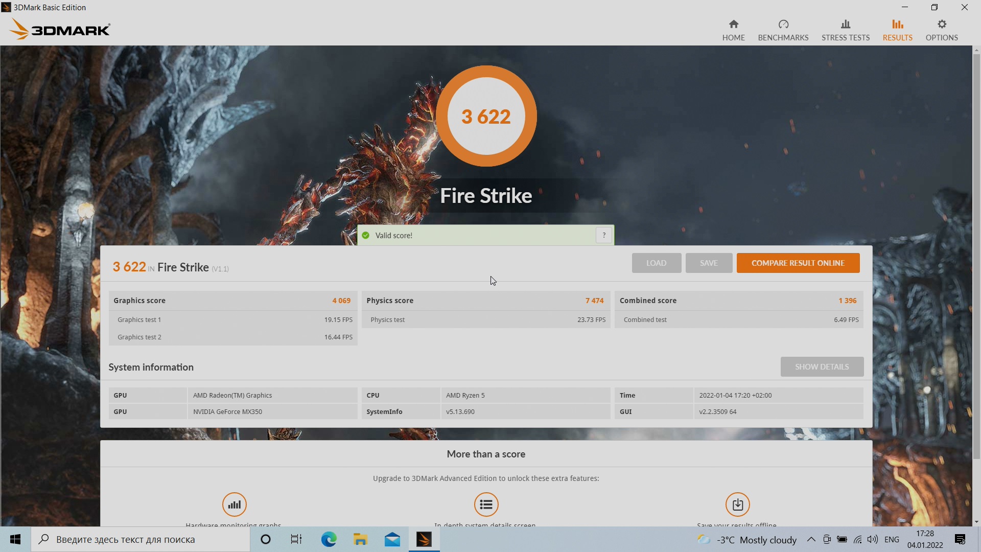Click scrollbar down arrow
The height and width of the screenshot is (552, 981).
[976, 522]
